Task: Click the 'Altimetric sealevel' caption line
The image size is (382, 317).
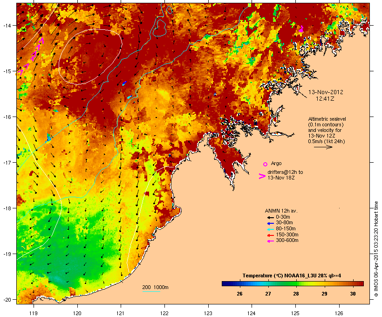Action: 327,119
